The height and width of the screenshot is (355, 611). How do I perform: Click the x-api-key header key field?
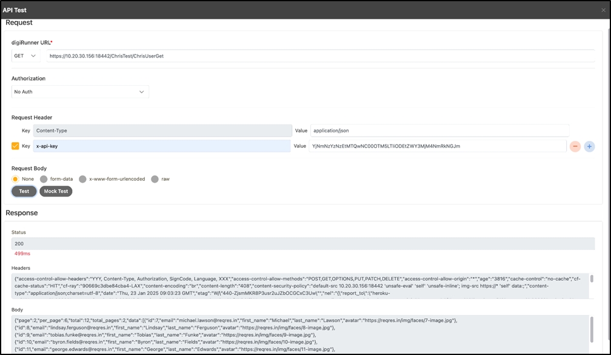(x=162, y=146)
